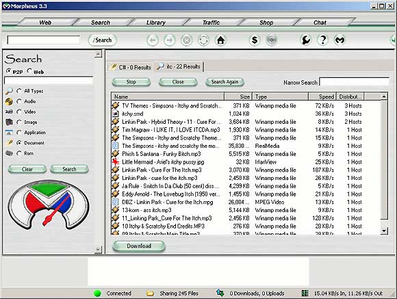Go to Home via house icon
Viewport: 397px width, 299px height.
click(x=220, y=40)
